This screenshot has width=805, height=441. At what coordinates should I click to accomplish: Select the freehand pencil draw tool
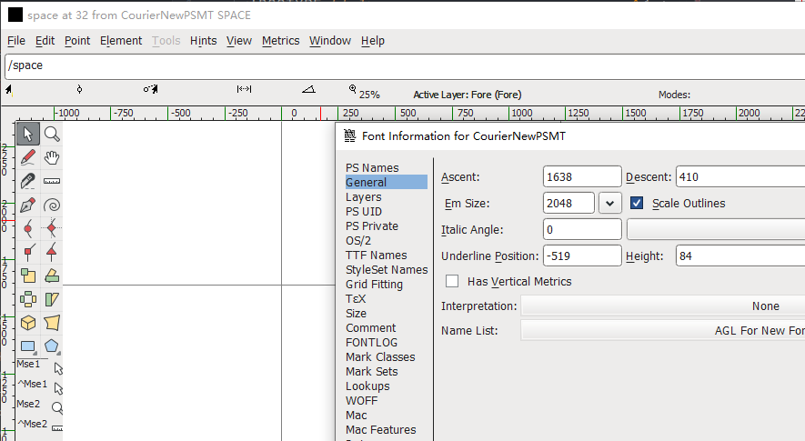[27, 157]
